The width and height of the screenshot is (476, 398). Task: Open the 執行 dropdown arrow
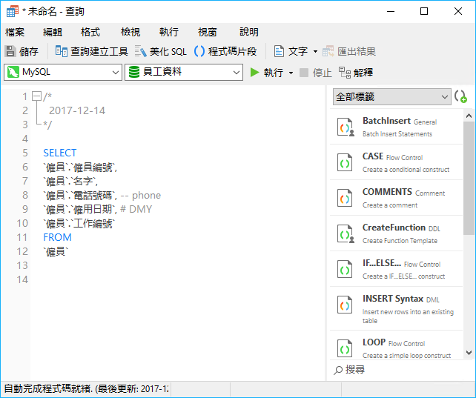coord(291,73)
